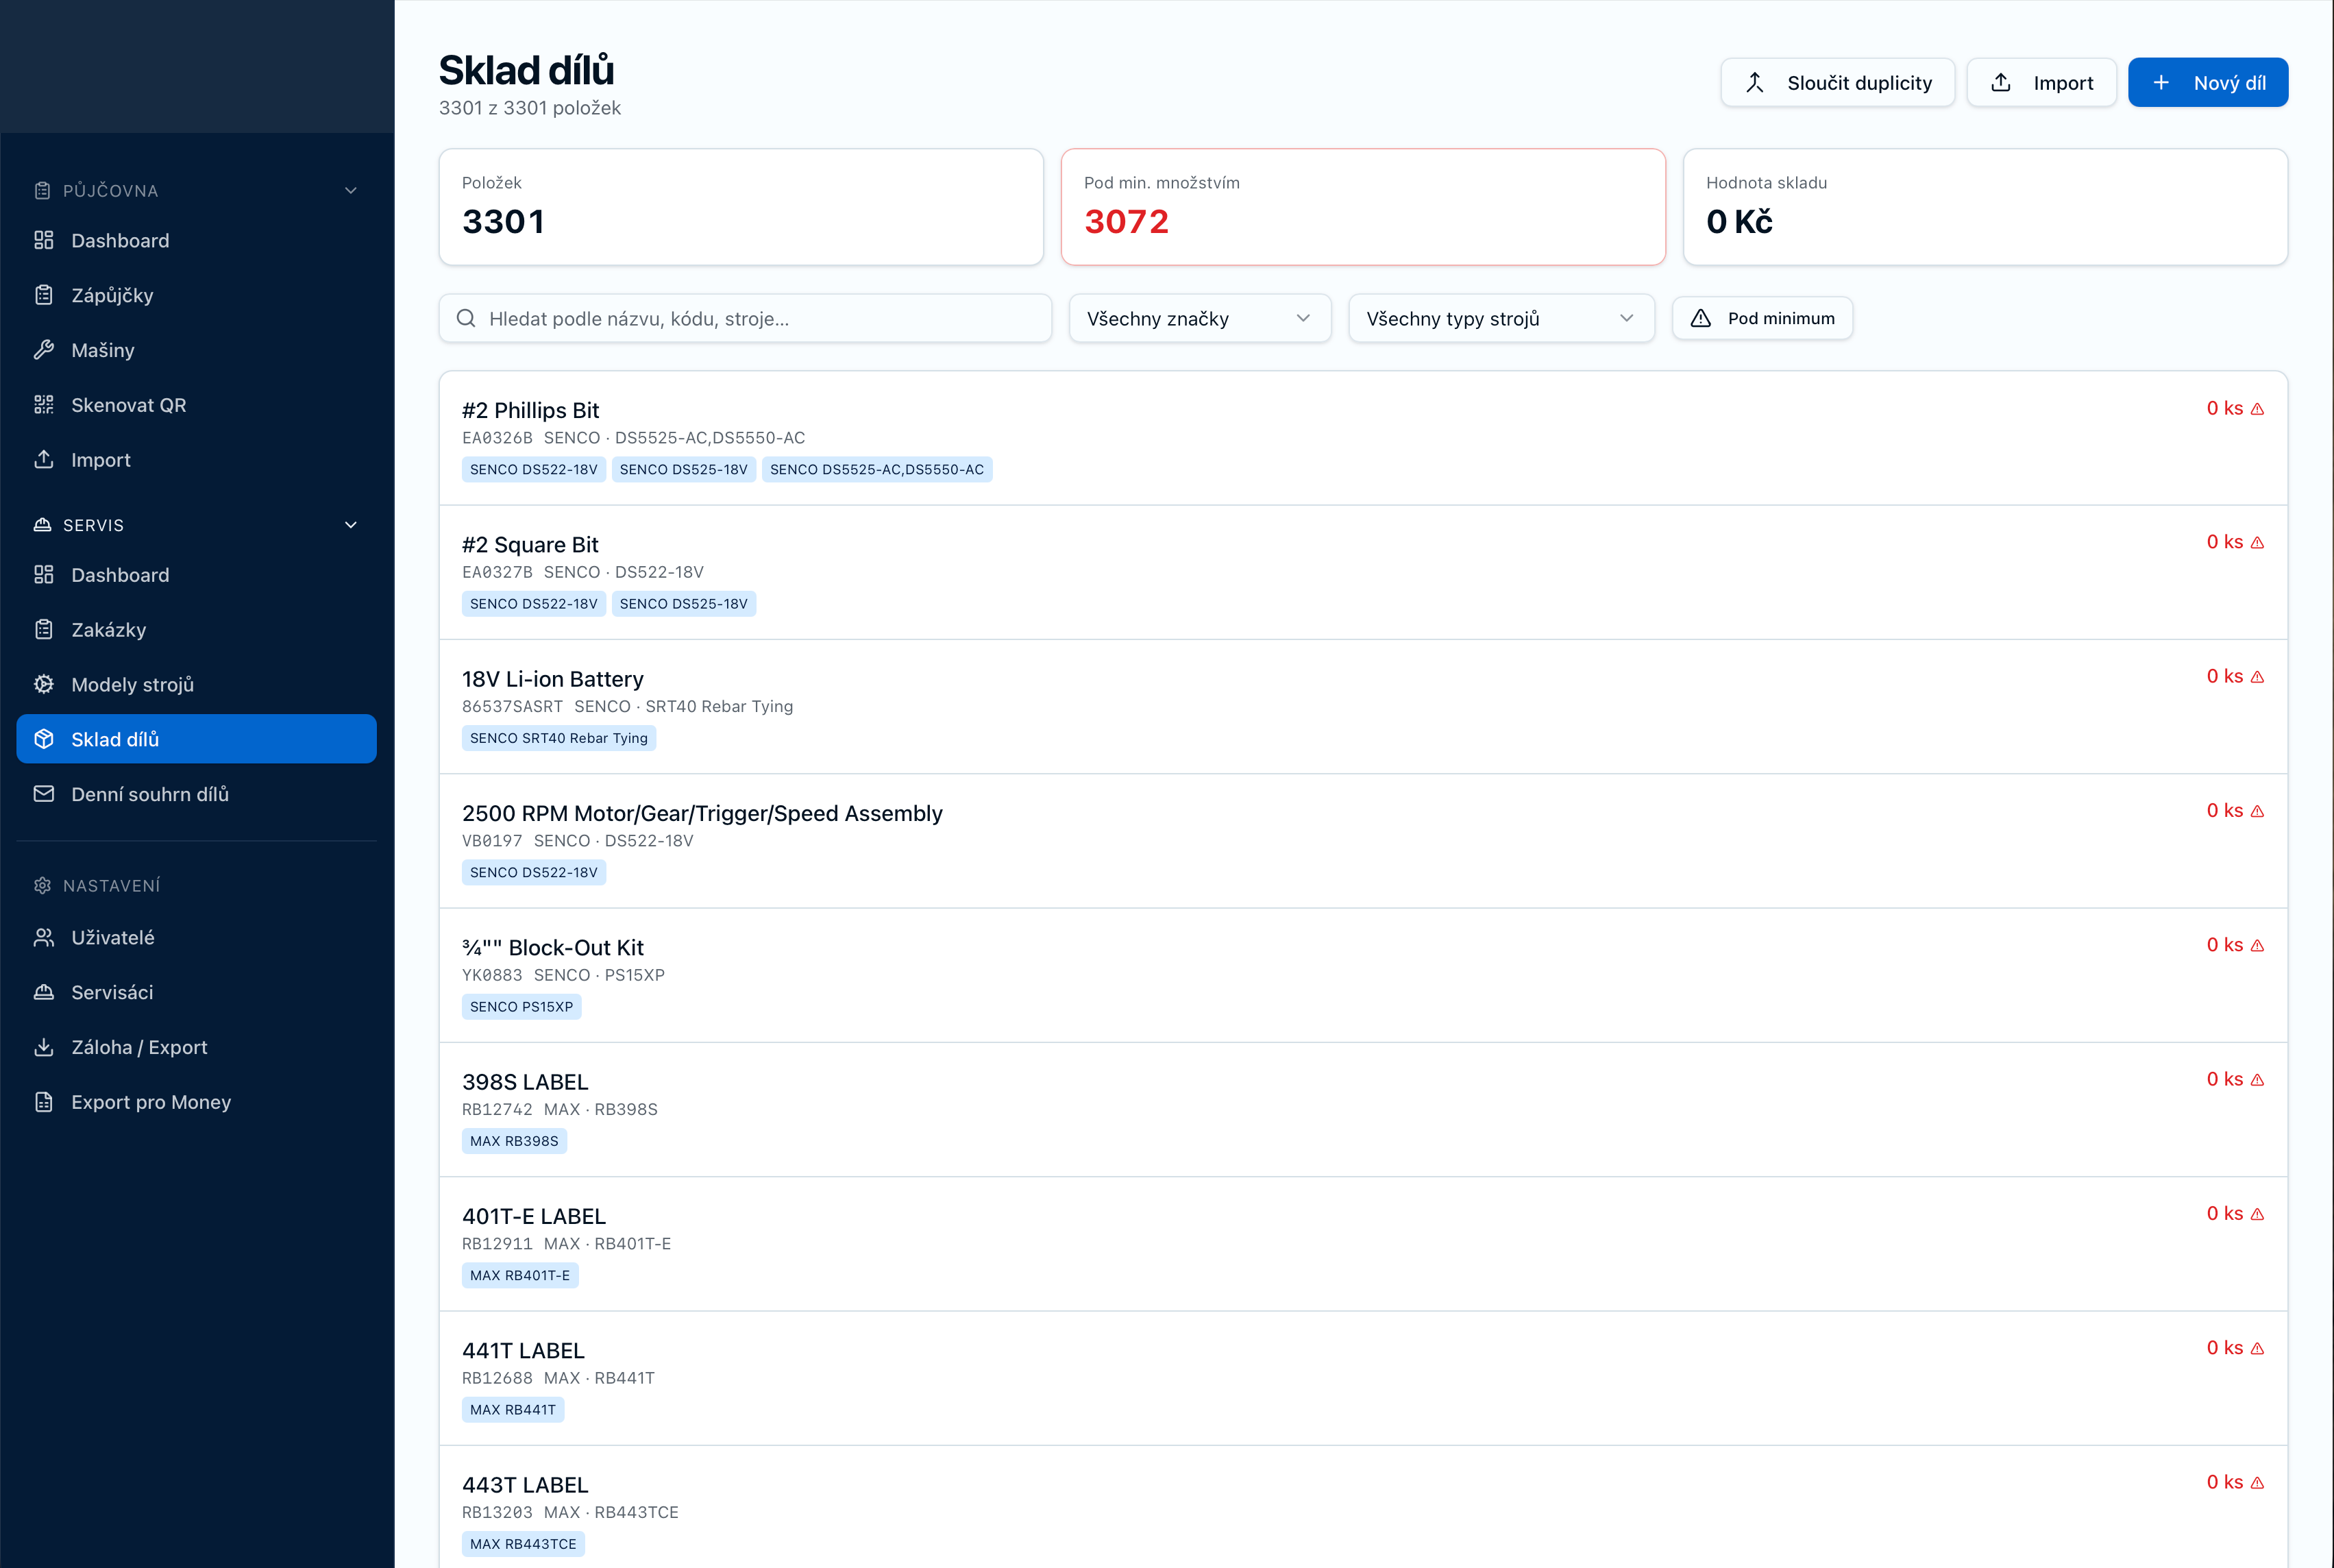Select the Položek 3301 card
The height and width of the screenshot is (1568, 2334).
click(741, 207)
